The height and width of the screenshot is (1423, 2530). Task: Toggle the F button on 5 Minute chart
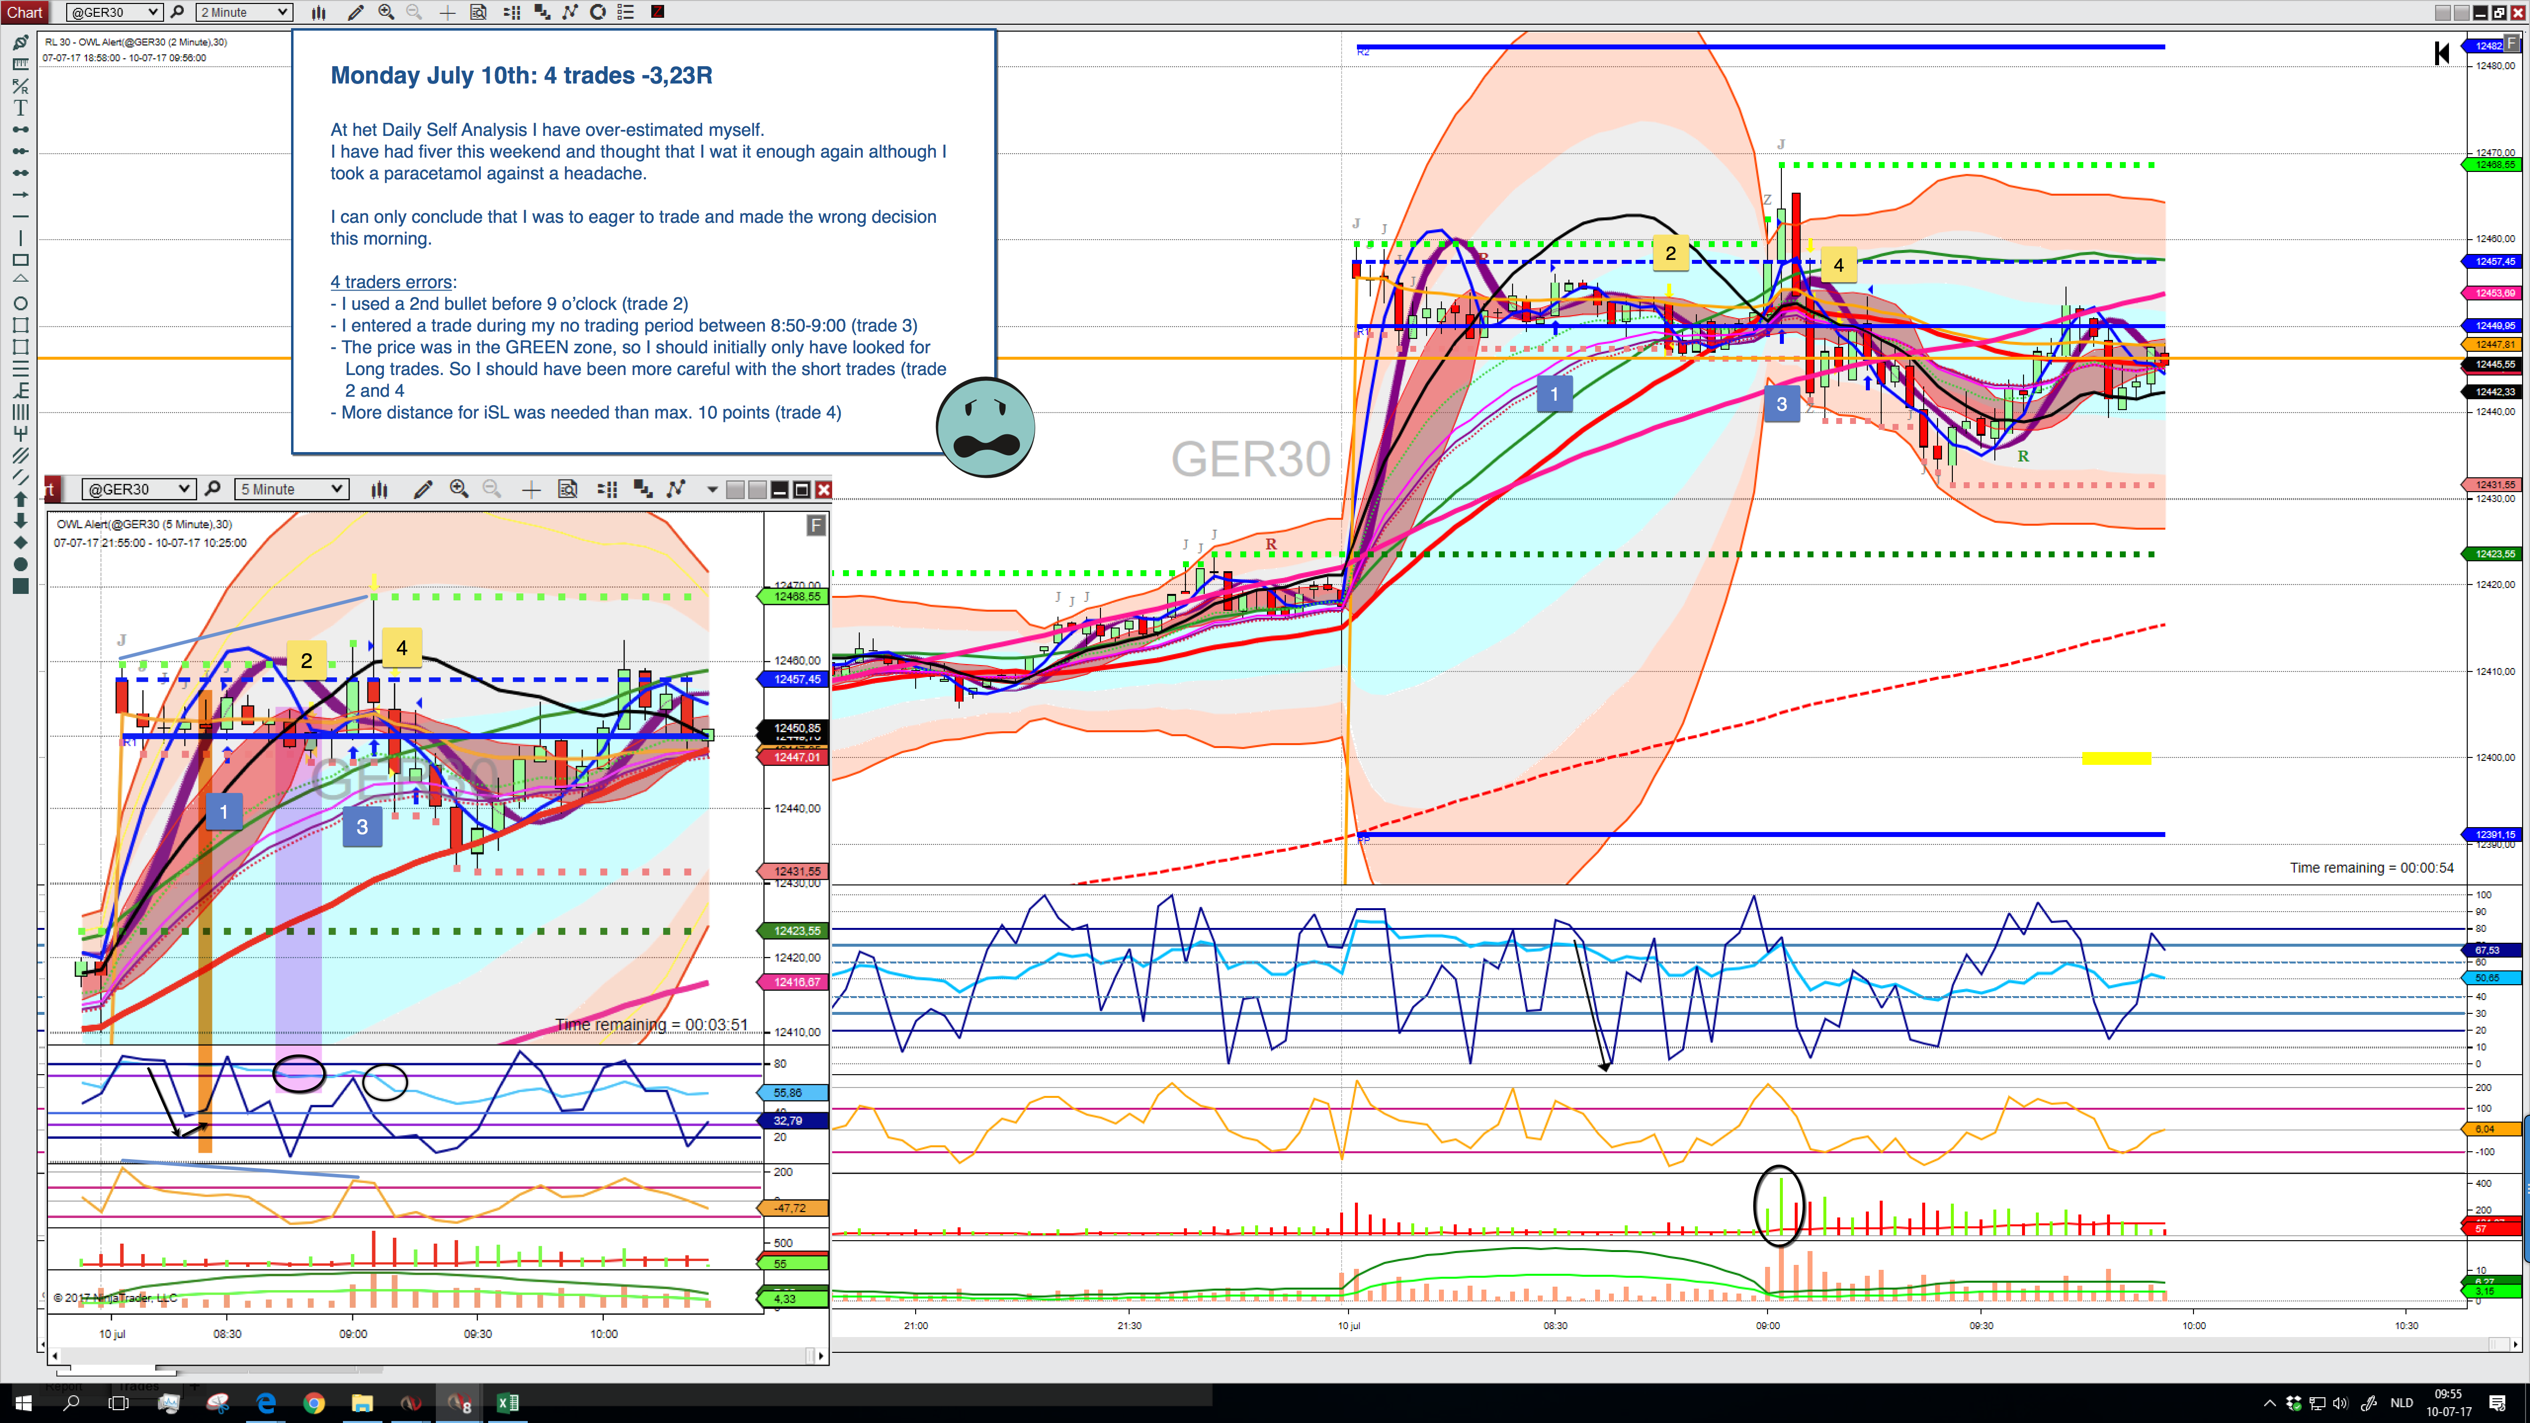coord(815,525)
